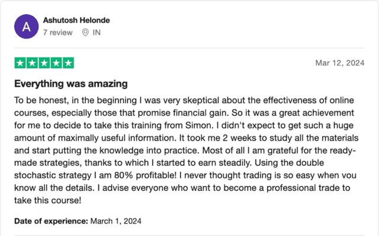
Task: Click the '7 review' count text
Action: [x=58, y=33]
